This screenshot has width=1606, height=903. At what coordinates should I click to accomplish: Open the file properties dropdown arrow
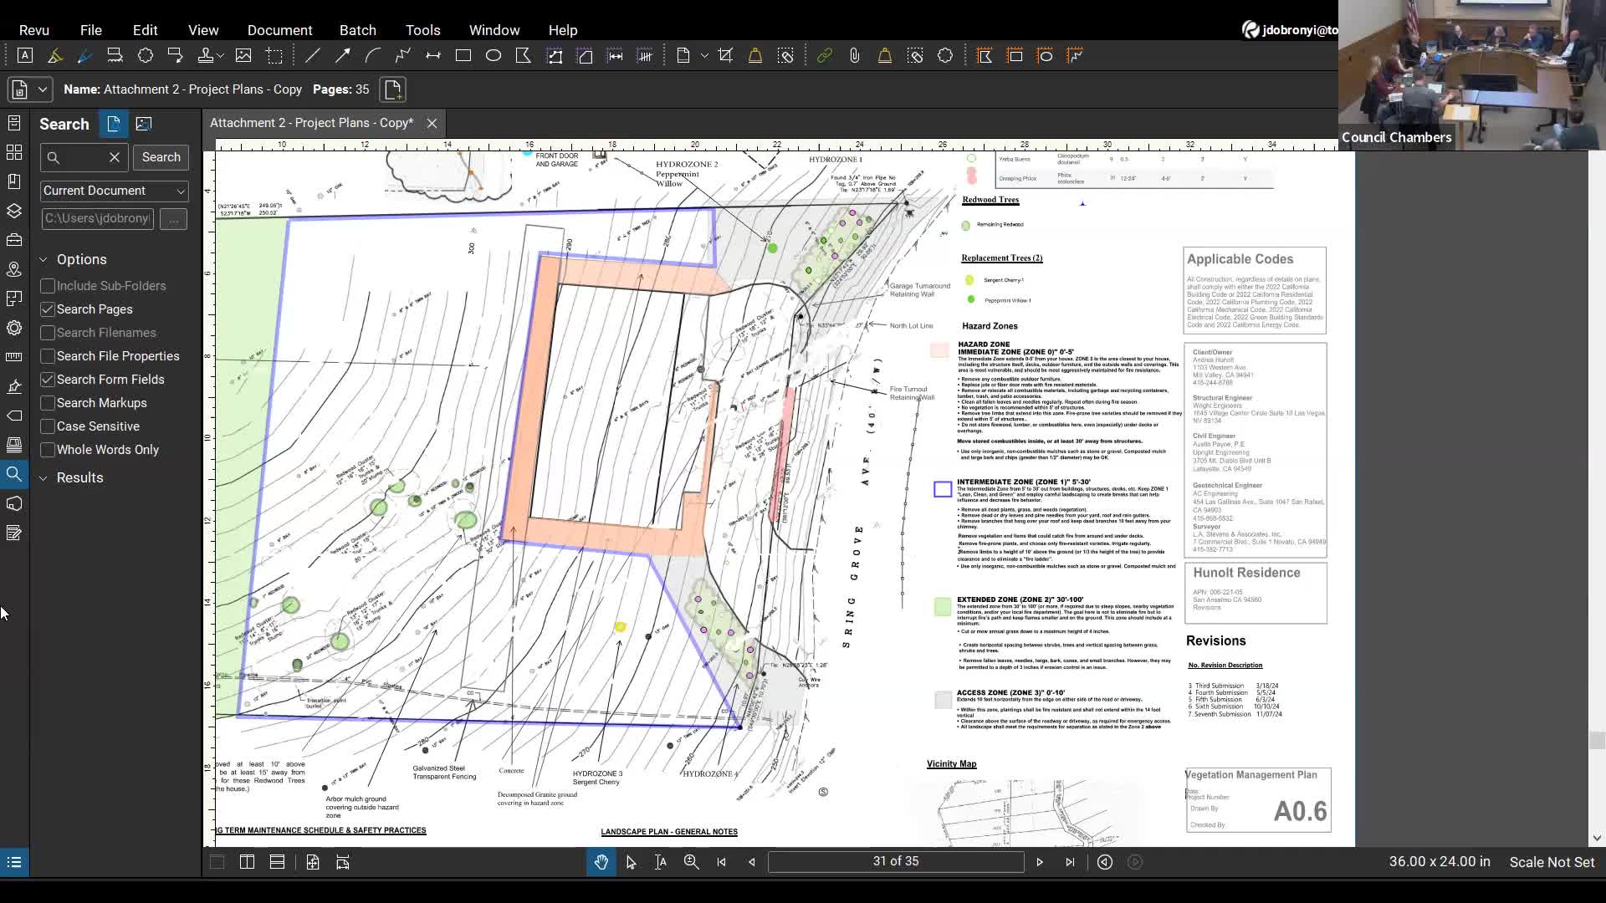click(x=43, y=89)
